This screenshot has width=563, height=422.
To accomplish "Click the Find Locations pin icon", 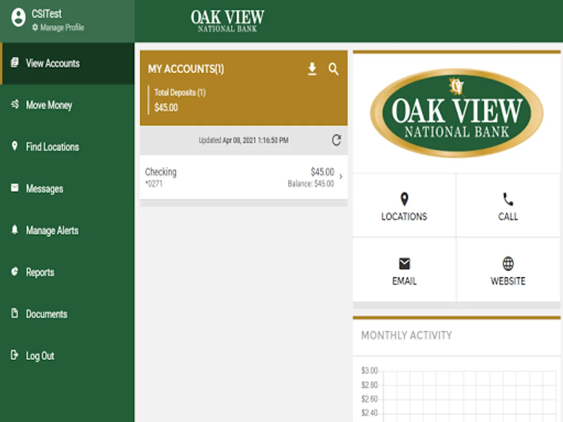I will click(x=15, y=146).
